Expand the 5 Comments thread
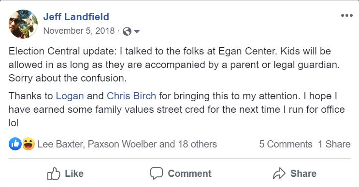 click(x=286, y=144)
